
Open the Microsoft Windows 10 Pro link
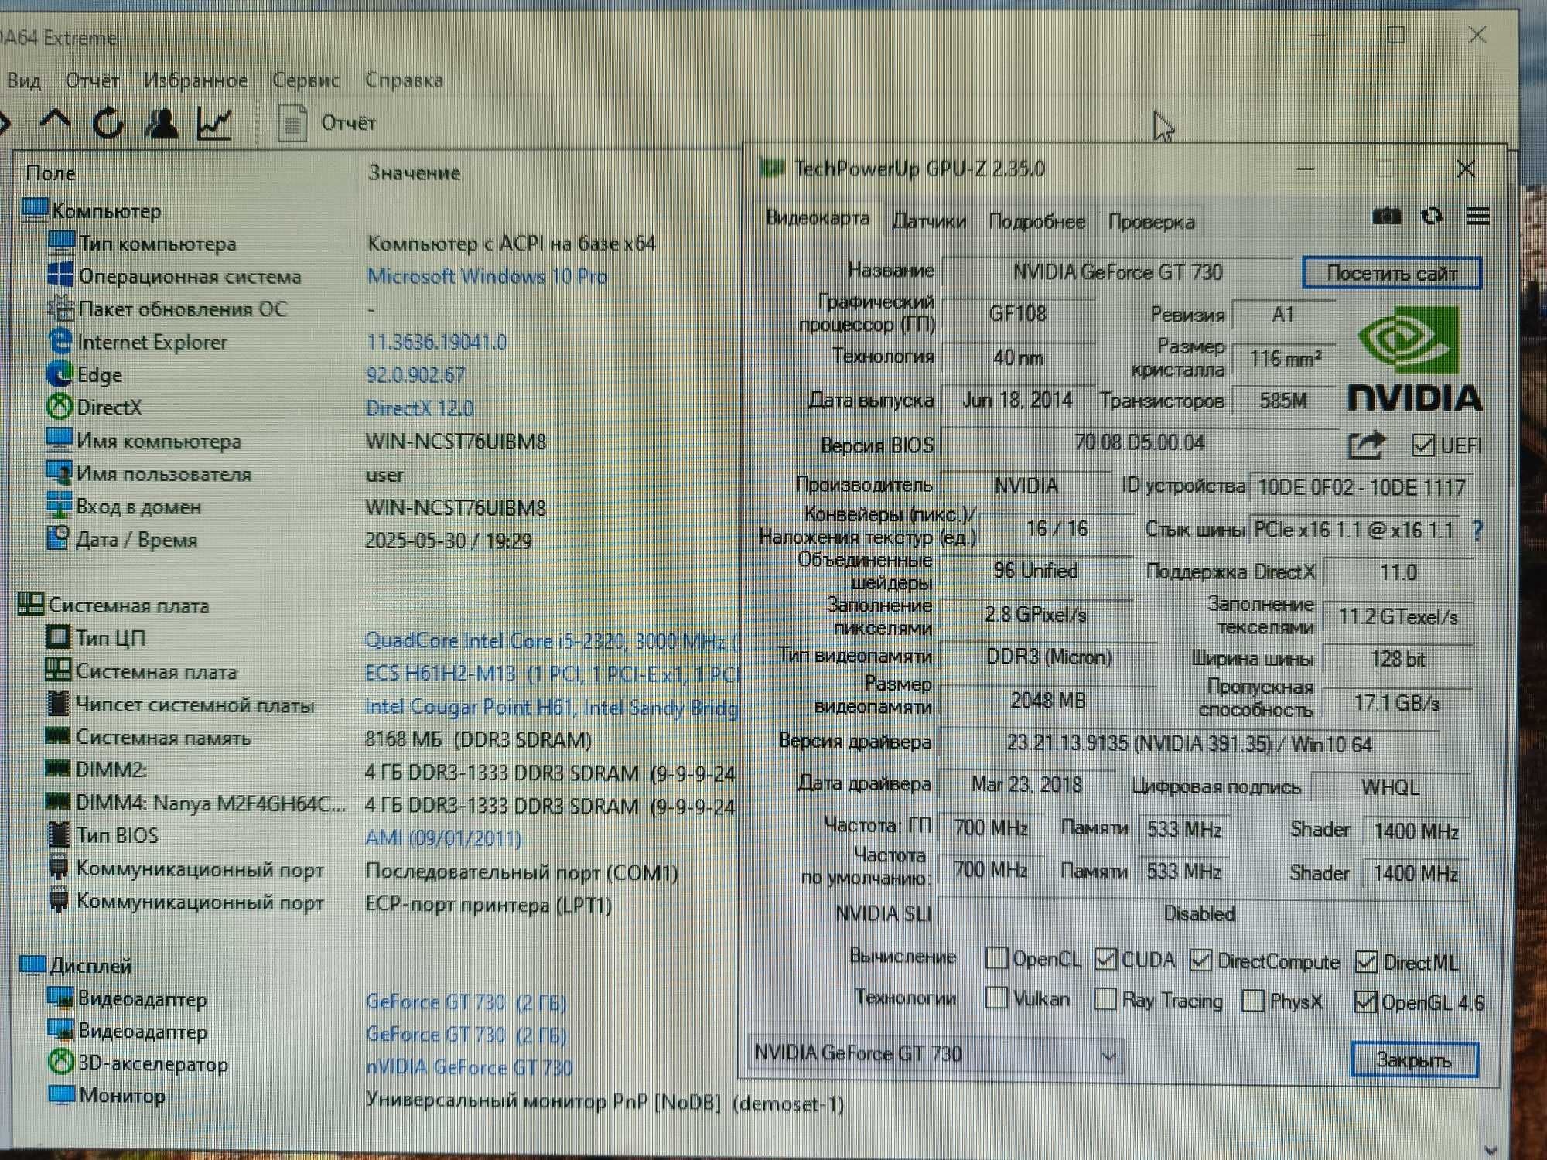[487, 276]
